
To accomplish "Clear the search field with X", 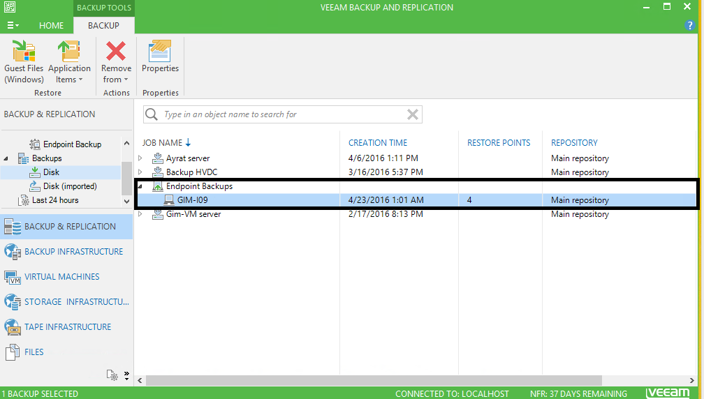I will tap(413, 114).
